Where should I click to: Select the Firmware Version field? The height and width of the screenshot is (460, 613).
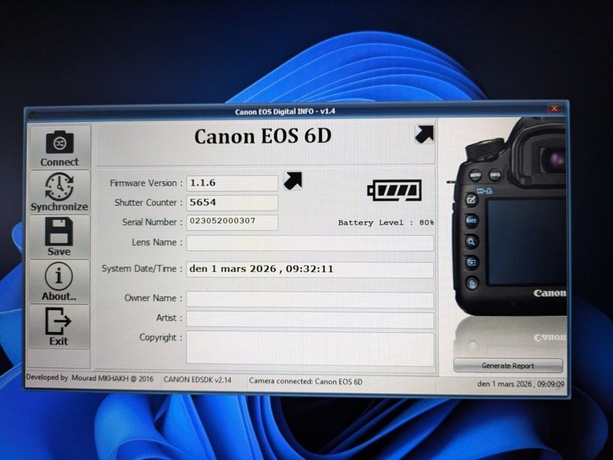tap(232, 183)
